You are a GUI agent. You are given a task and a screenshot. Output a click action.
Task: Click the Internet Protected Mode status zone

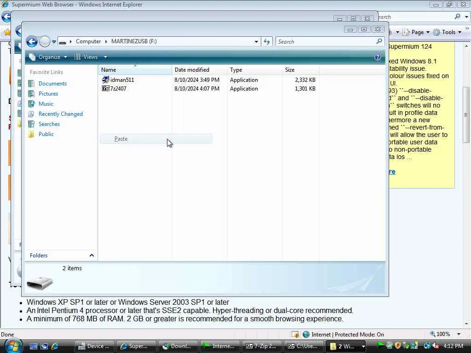[344, 335]
